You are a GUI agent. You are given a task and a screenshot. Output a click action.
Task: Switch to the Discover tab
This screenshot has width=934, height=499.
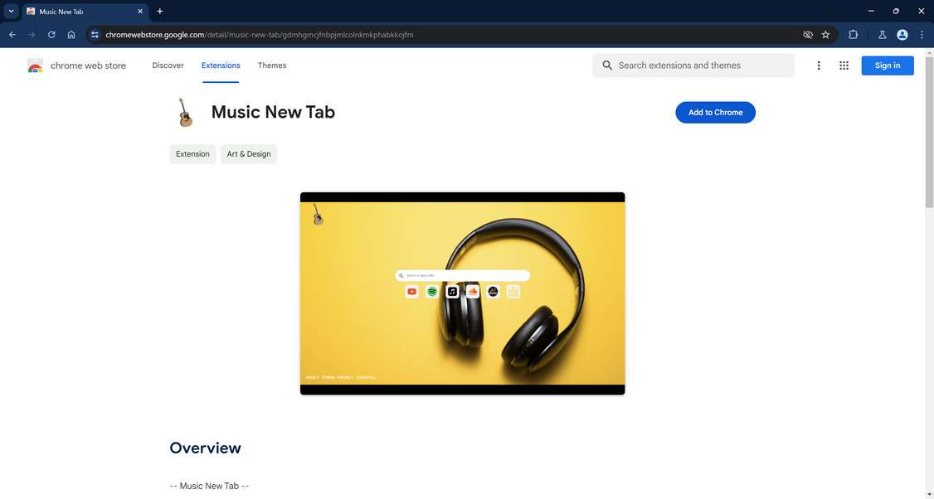pyautogui.click(x=168, y=65)
